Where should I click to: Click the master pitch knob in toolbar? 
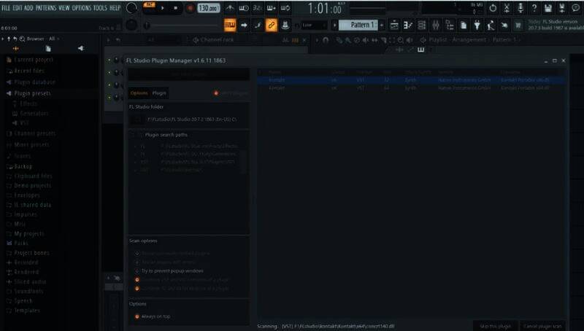pos(131,25)
